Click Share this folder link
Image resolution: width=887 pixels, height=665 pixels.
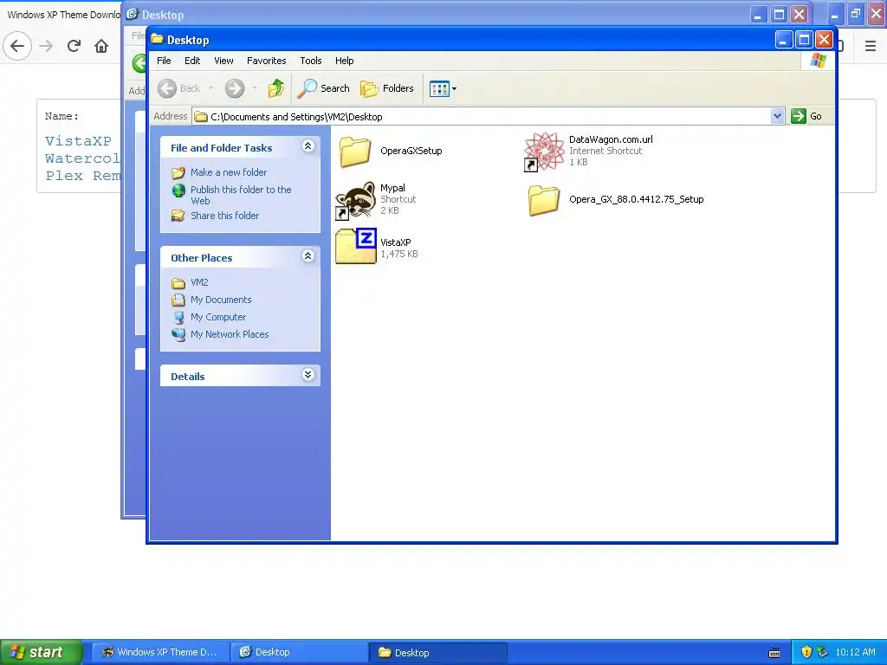click(x=224, y=216)
